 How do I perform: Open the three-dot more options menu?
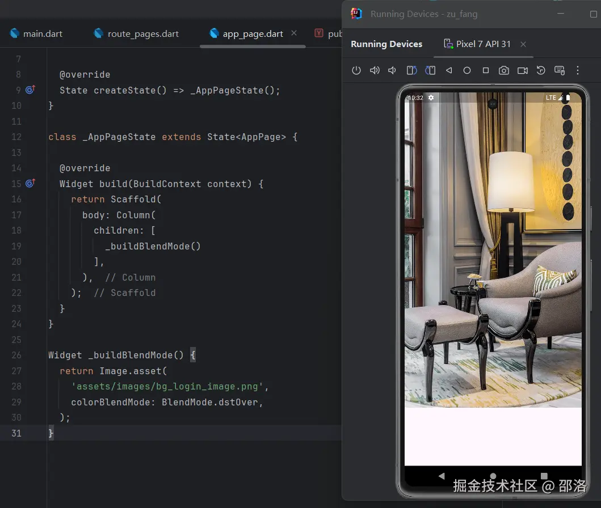coord(578,70)
